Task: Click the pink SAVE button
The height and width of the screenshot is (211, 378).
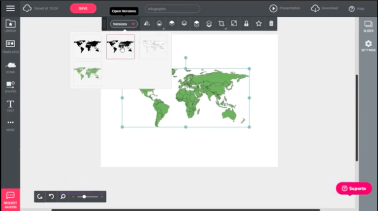Action: 83,8
